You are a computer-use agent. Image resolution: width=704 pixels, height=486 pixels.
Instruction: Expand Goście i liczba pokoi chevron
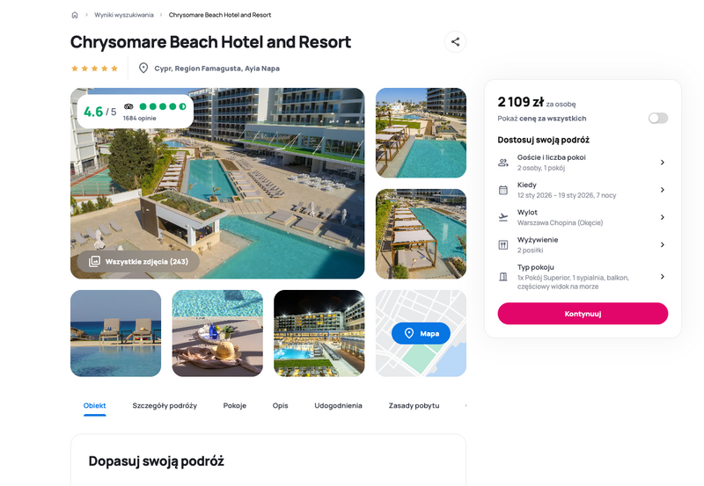pos(663,163)
